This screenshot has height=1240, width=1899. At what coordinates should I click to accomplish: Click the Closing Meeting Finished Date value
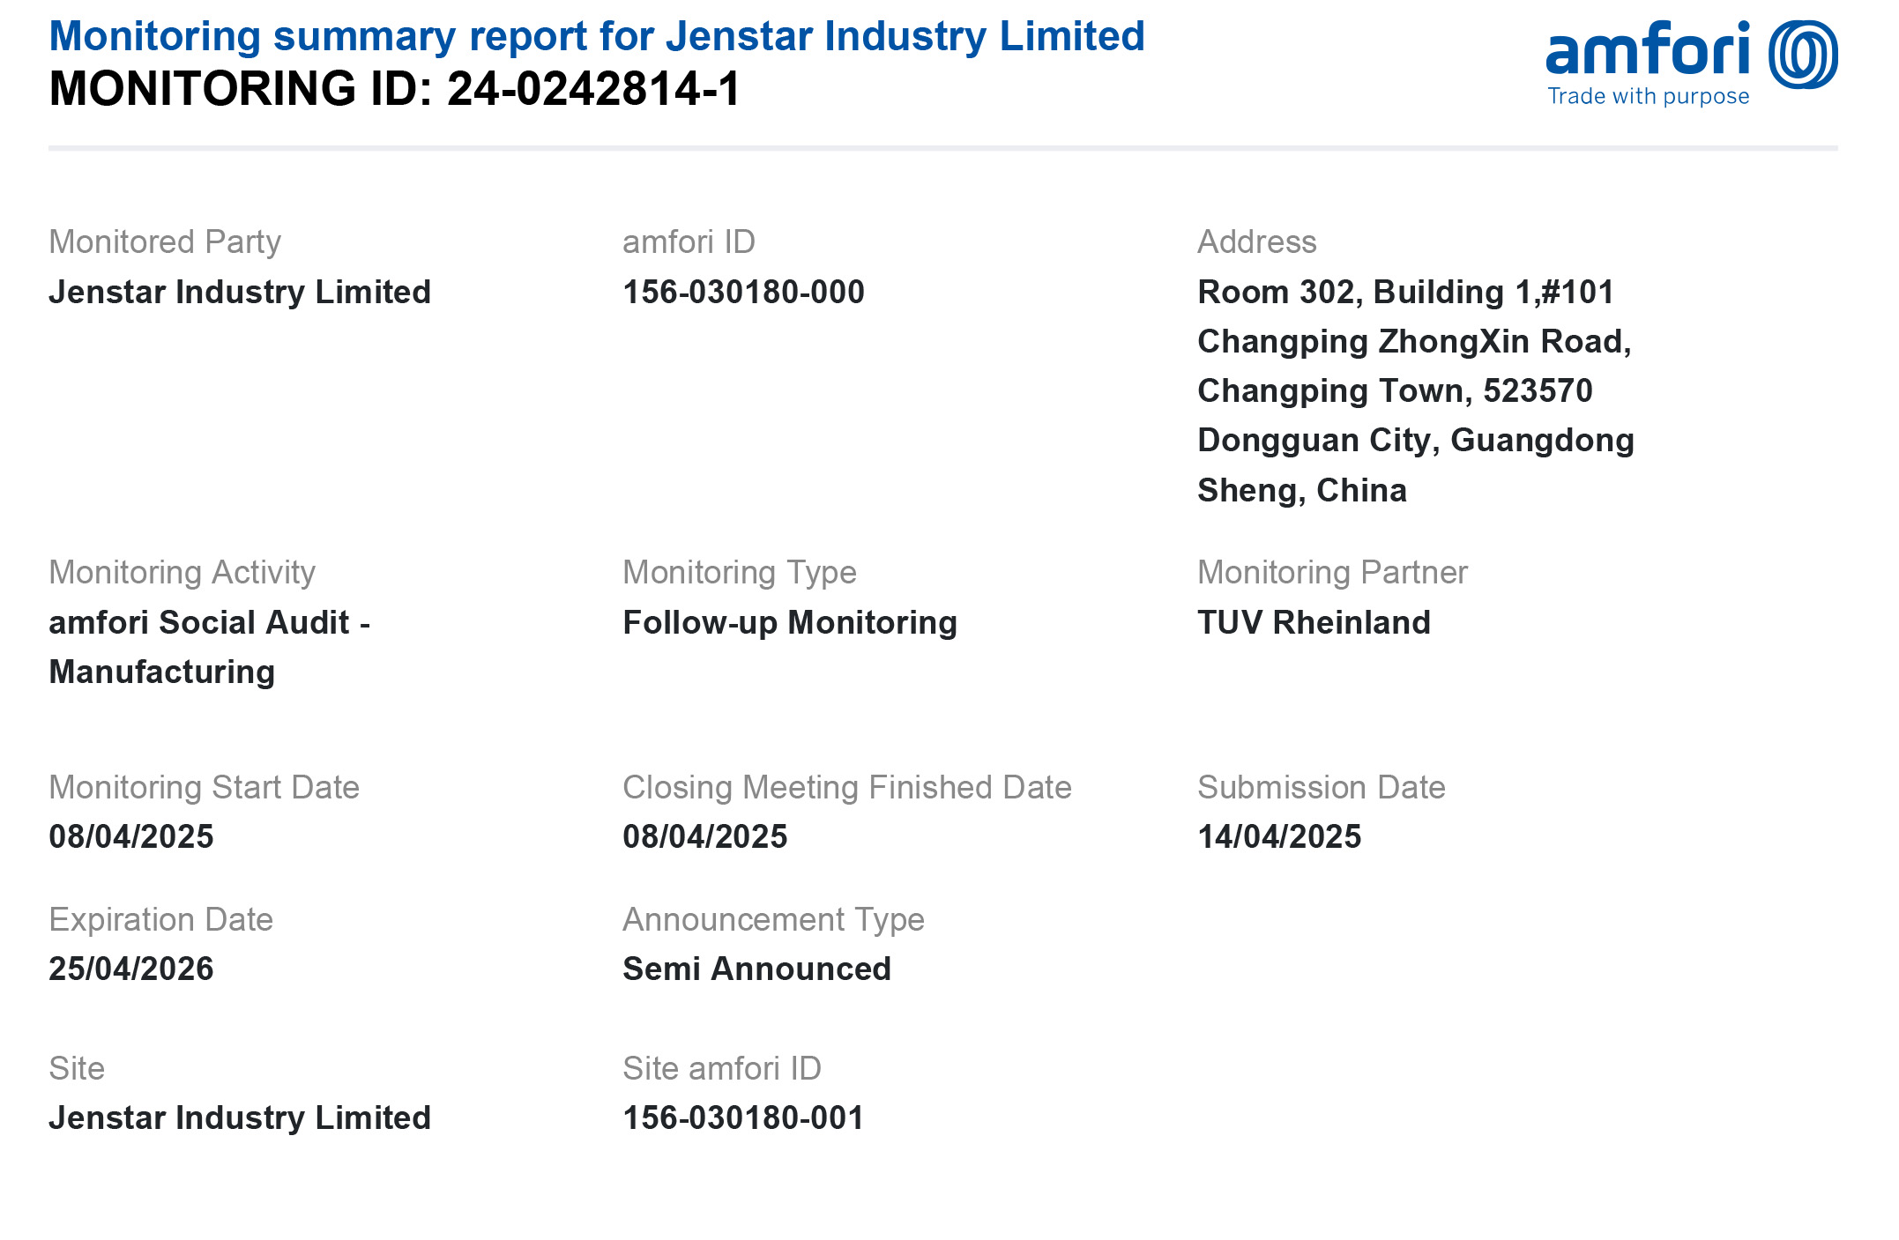(704, 836)
